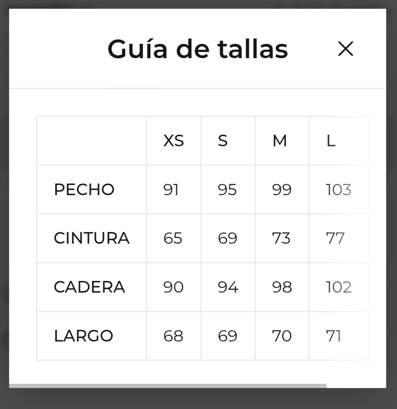Viewport: 397px width, 409px height.
Task: Select the L size column header
Action: pyautogui.click(x=331, y=141)
